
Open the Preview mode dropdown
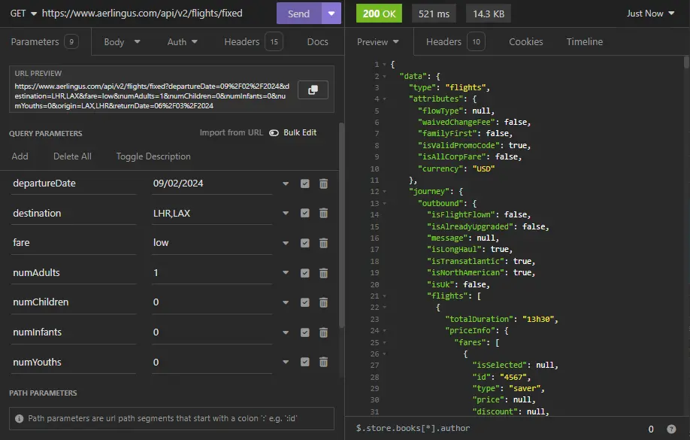[378, 42]
